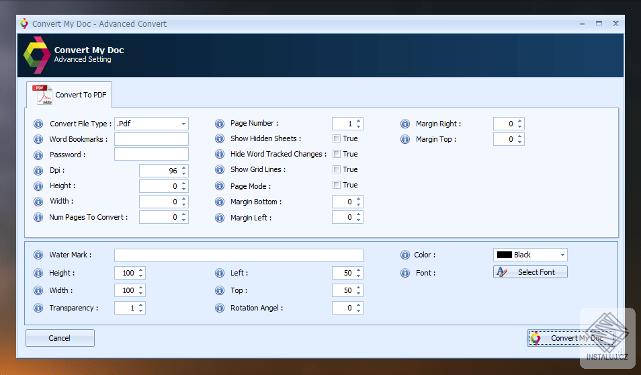
Task: Click the Convert My Doc header logo
Action: (37, 55)
